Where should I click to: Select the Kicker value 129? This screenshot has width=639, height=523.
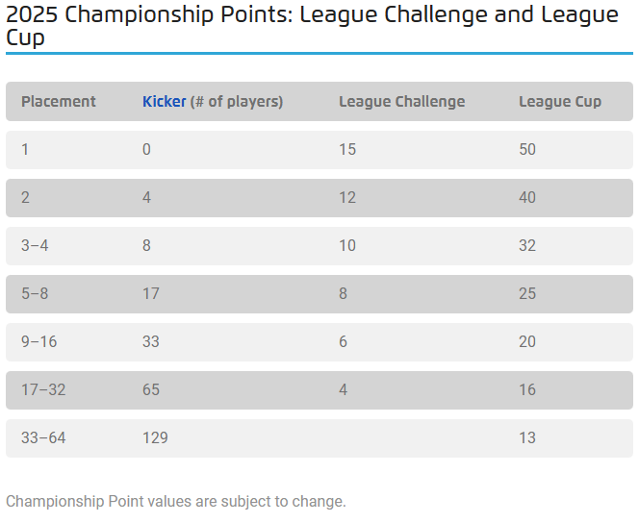point(155,438)
